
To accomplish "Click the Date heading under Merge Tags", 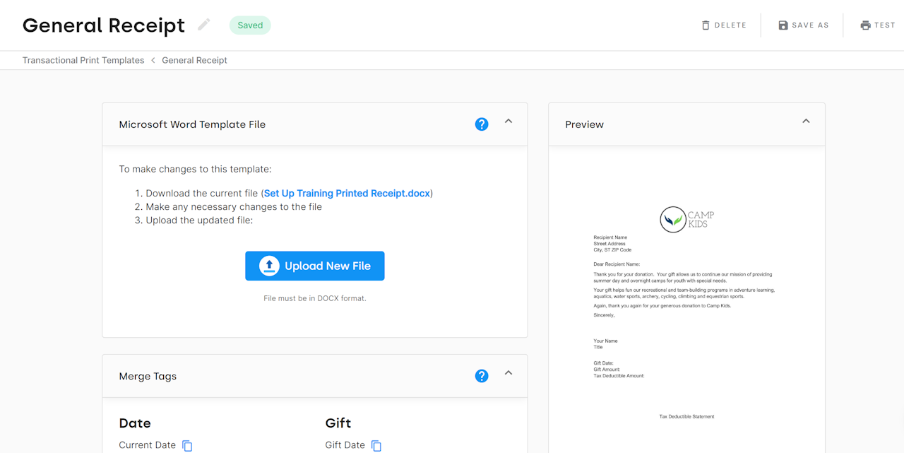I will pos(135,423).
